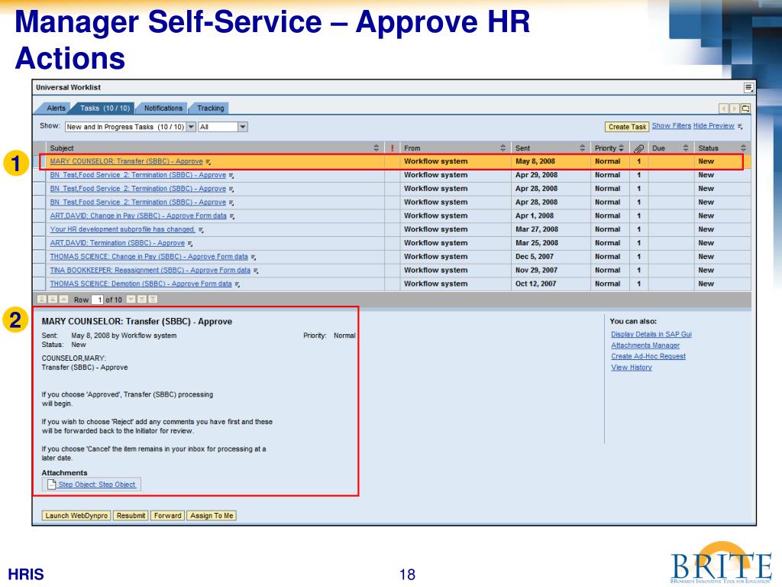The width and height of the screenshot is (782, 587).
Task: Jump to first row using the pager icon
Action: tap(42, 299)
